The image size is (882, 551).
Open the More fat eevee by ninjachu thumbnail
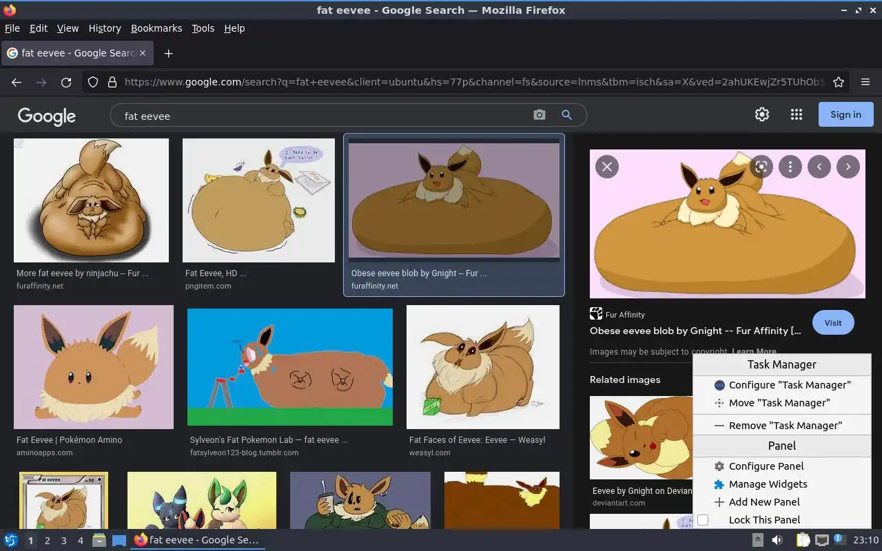coord(91,200)
